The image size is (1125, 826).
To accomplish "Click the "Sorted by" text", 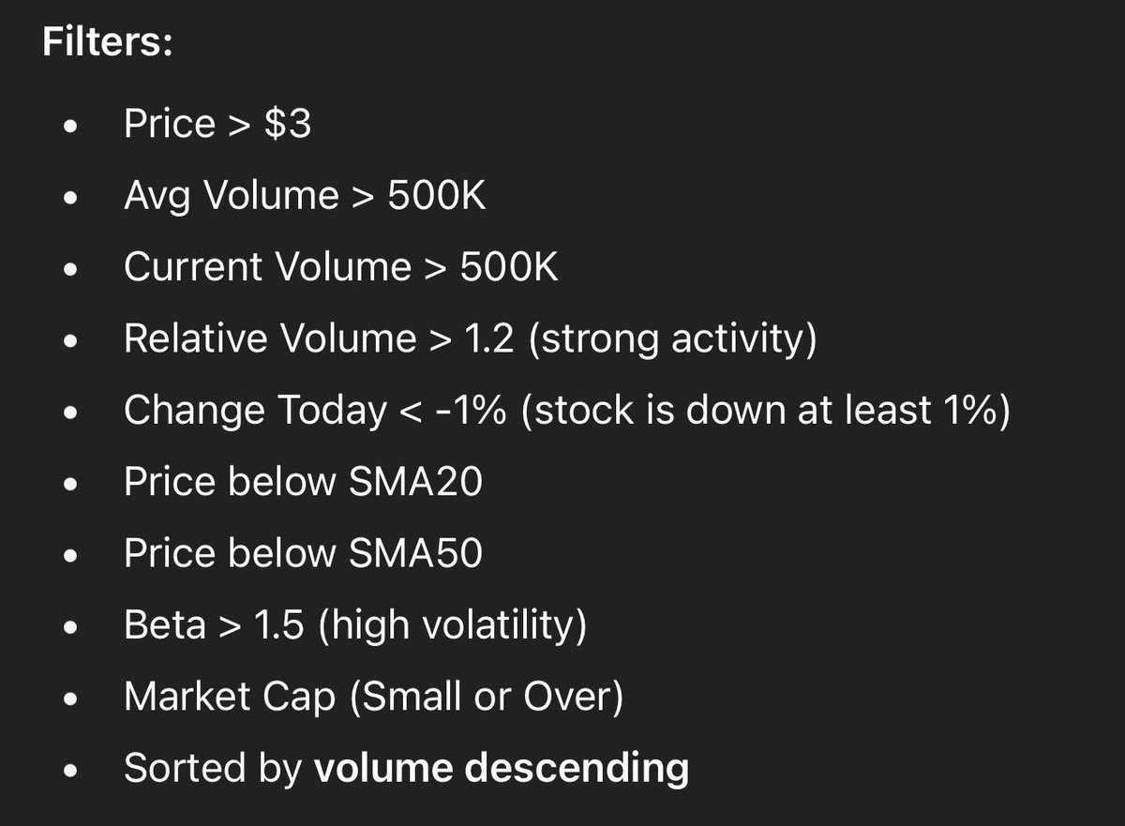I will click(213, 770).
